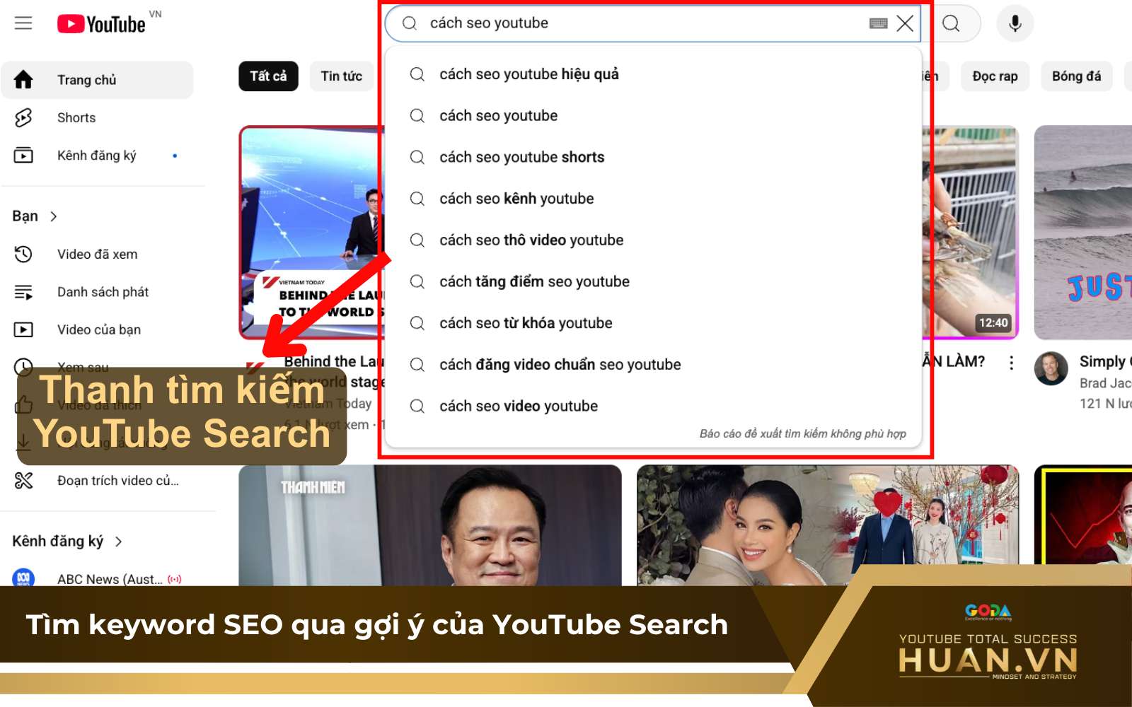
Task: Open Video đã xem history icon
Action: click(x=23, y=254)
